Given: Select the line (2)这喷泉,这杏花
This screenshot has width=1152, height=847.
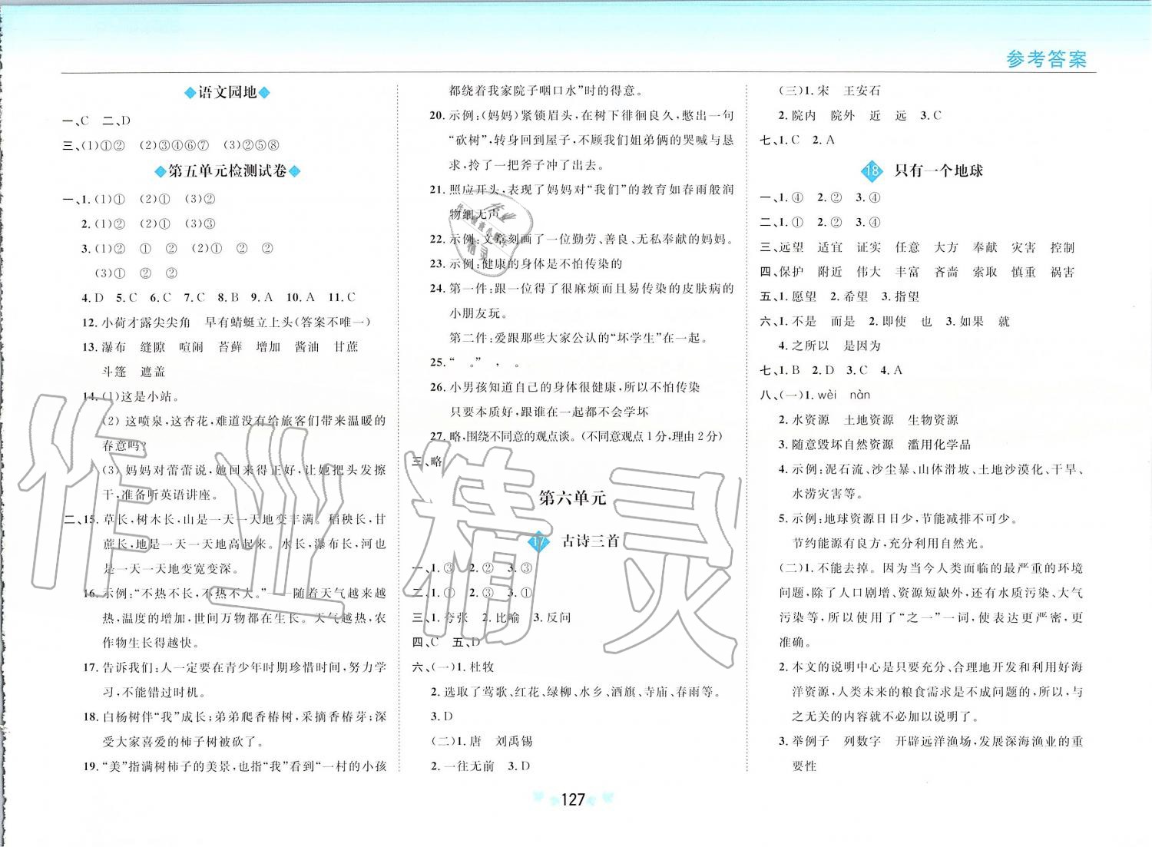Looking at the screenshot, I should (x=244, y=421).
